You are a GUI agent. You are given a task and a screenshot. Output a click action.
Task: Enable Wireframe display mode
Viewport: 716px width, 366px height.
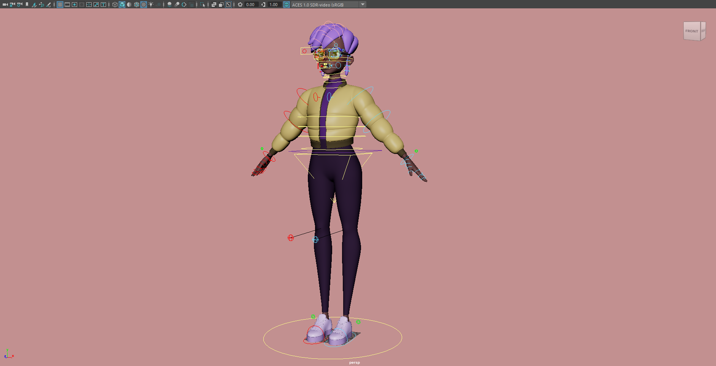(x=115, y=5)
